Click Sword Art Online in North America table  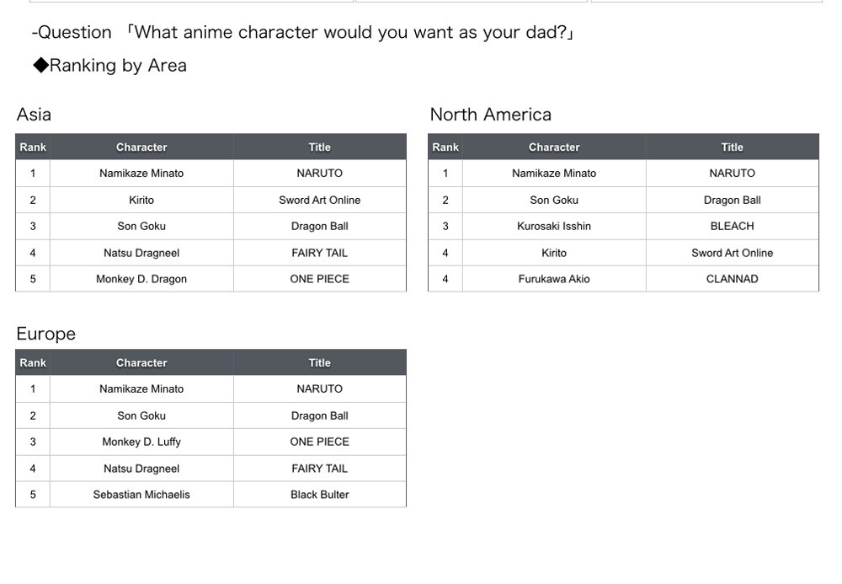click(x=732, y=253)
